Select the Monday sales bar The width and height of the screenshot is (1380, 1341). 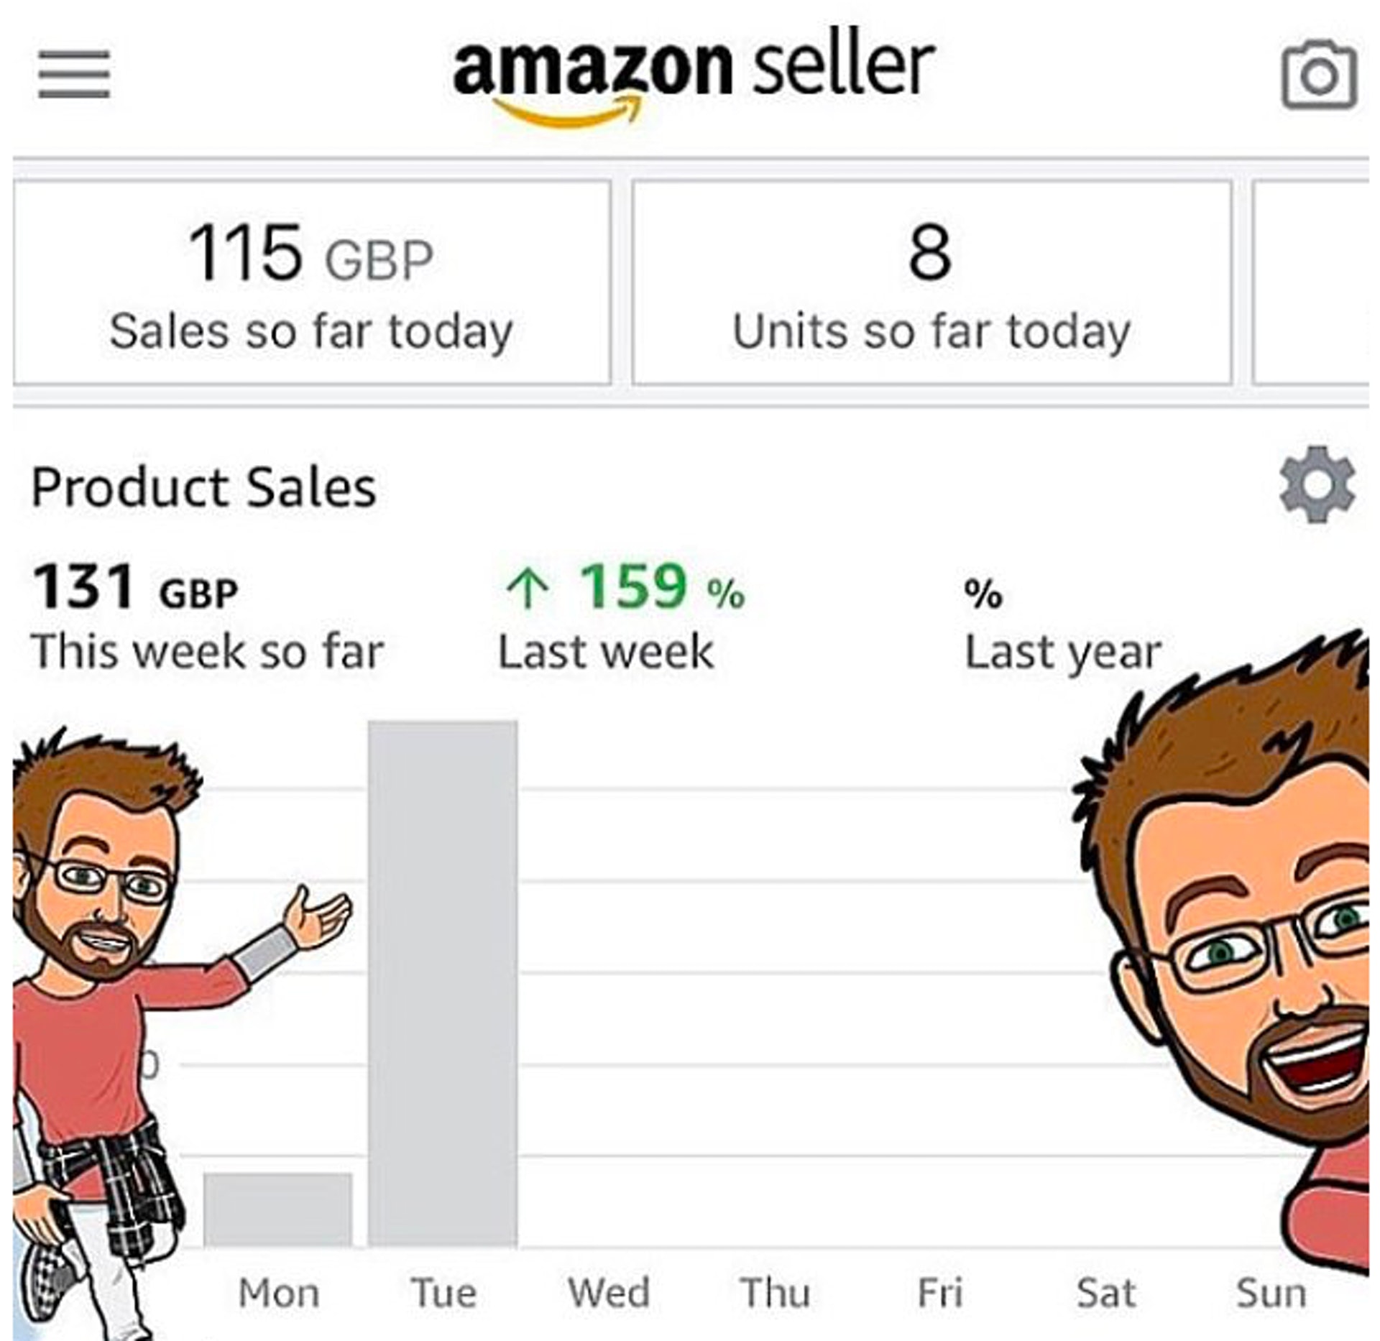point(277,1210)
